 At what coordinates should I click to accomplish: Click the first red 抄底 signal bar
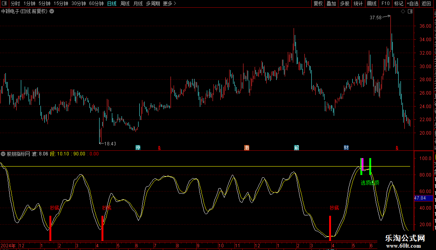(x=50, y=228)
